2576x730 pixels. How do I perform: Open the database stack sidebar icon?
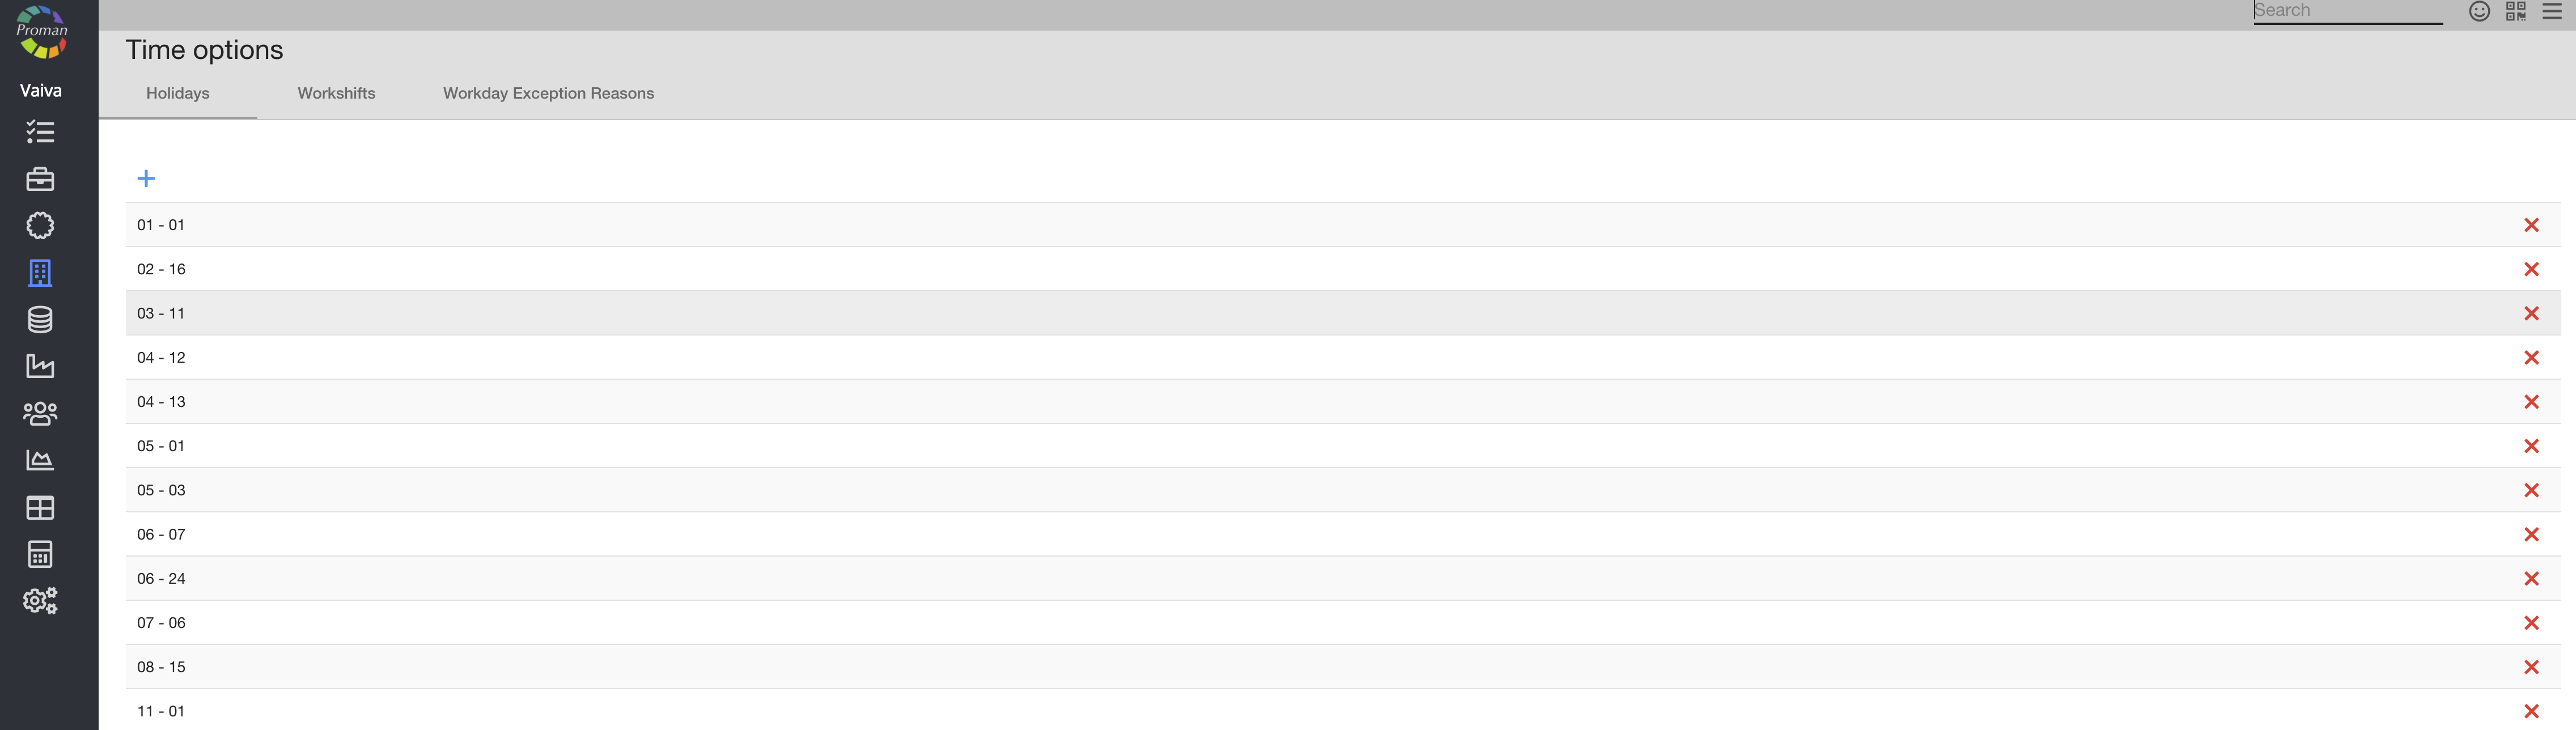click(40, 320)
